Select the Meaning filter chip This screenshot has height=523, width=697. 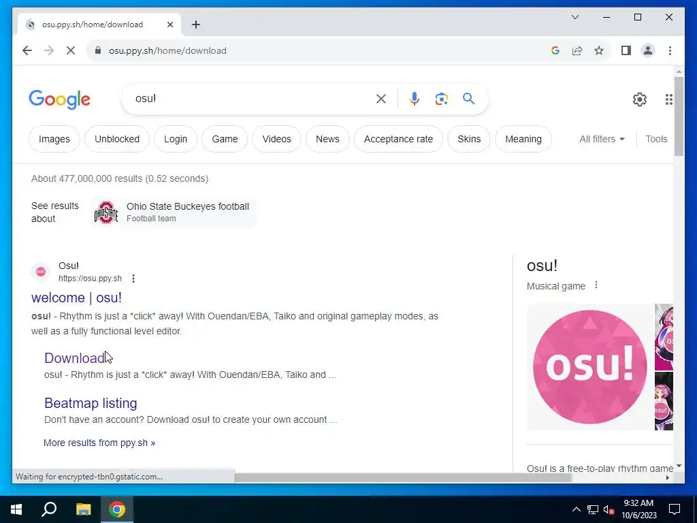[x=523, y=139]
